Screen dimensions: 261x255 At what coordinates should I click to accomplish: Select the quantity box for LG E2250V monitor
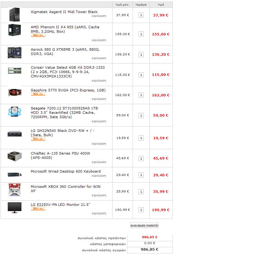coord(141,210)
